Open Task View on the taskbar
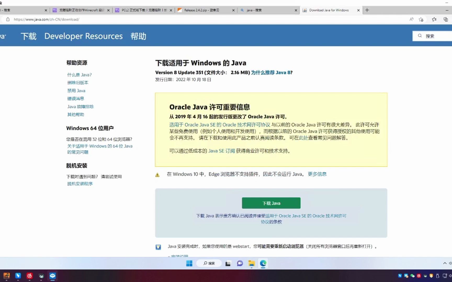This screenshot has height=282, width=452. pos(228,263)
